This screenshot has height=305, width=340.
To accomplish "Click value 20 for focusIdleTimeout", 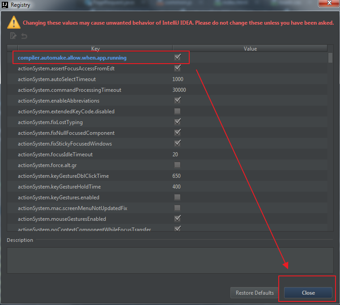I will (x=175, y=155).
